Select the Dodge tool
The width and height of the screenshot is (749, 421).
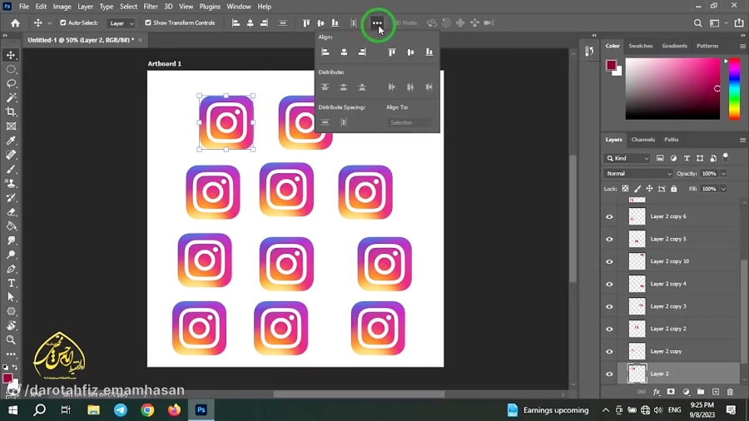pos(11,255)
